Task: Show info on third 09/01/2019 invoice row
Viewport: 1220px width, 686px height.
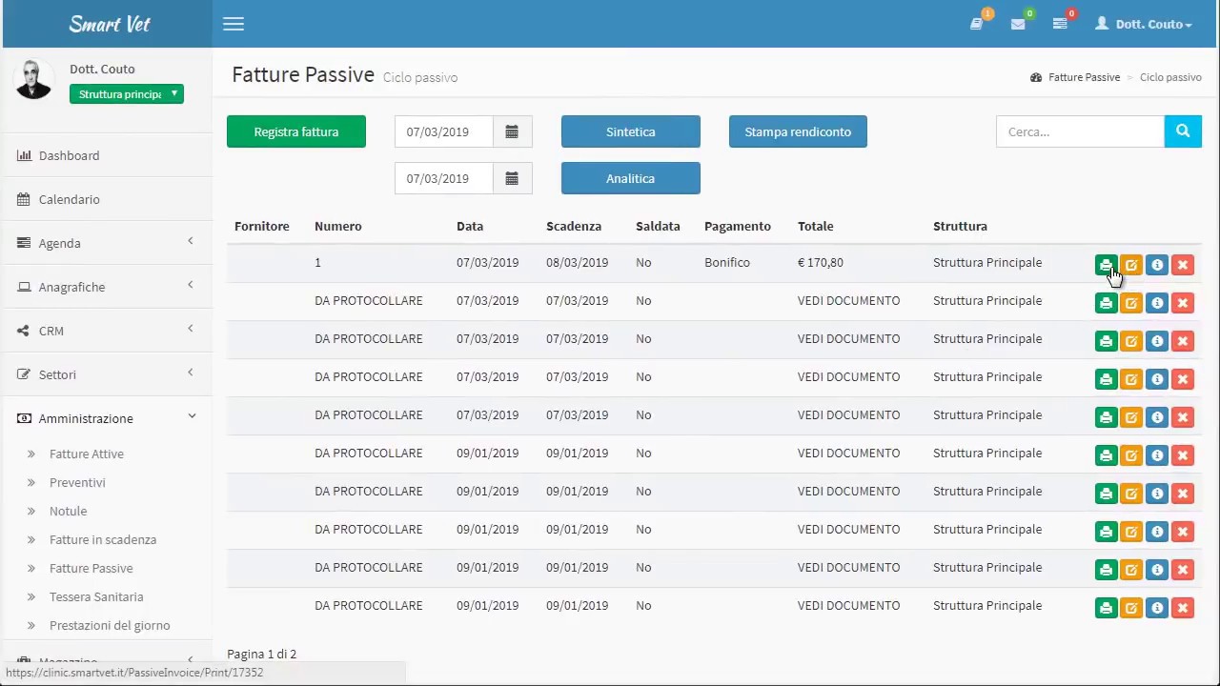Action: pos(1157,532)
